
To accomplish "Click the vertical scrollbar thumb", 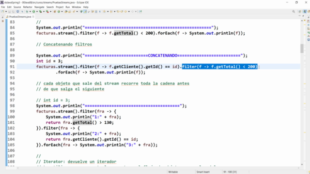I will (x=302, y=48).
